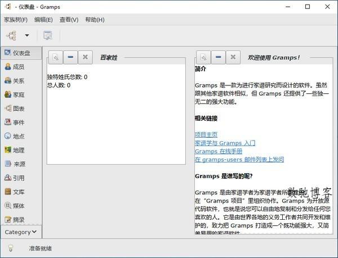This screenshot has height=258, width=338.
Task: Open 图表 charts view in the sidebar
Action: point(21,108)
